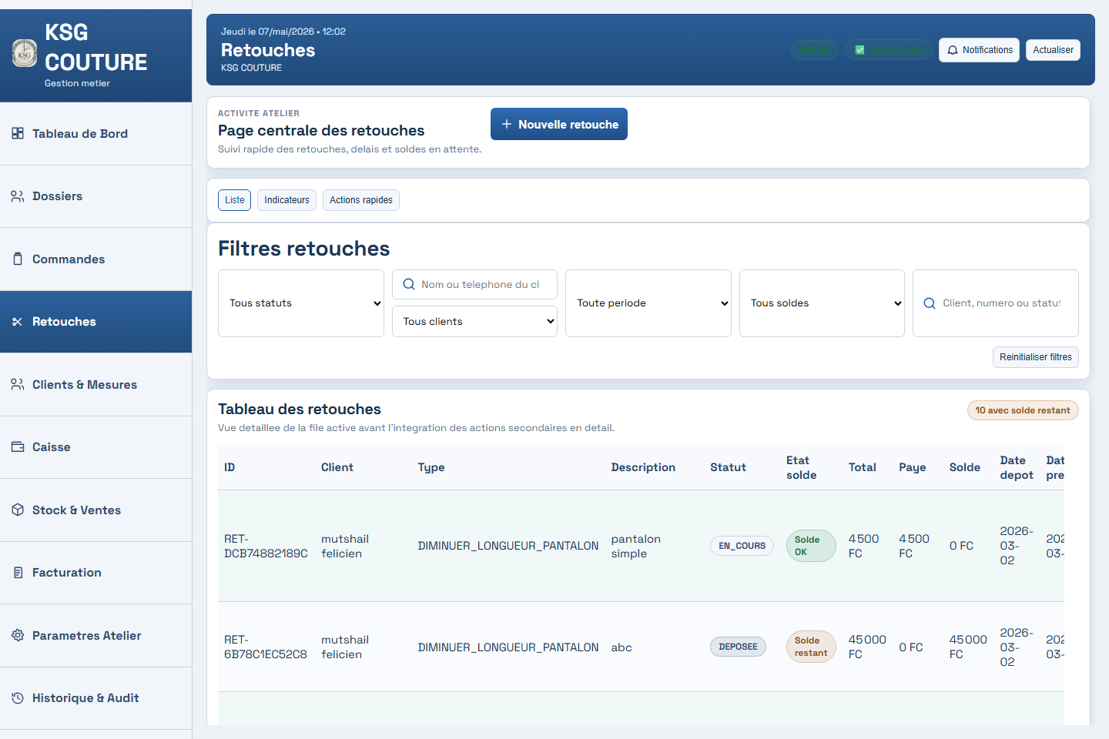Viewport: 1109px width, 739px height.
Task: Click the Clients & Mesures users icon
Action: pyautogui.click(x=18, y=384)
